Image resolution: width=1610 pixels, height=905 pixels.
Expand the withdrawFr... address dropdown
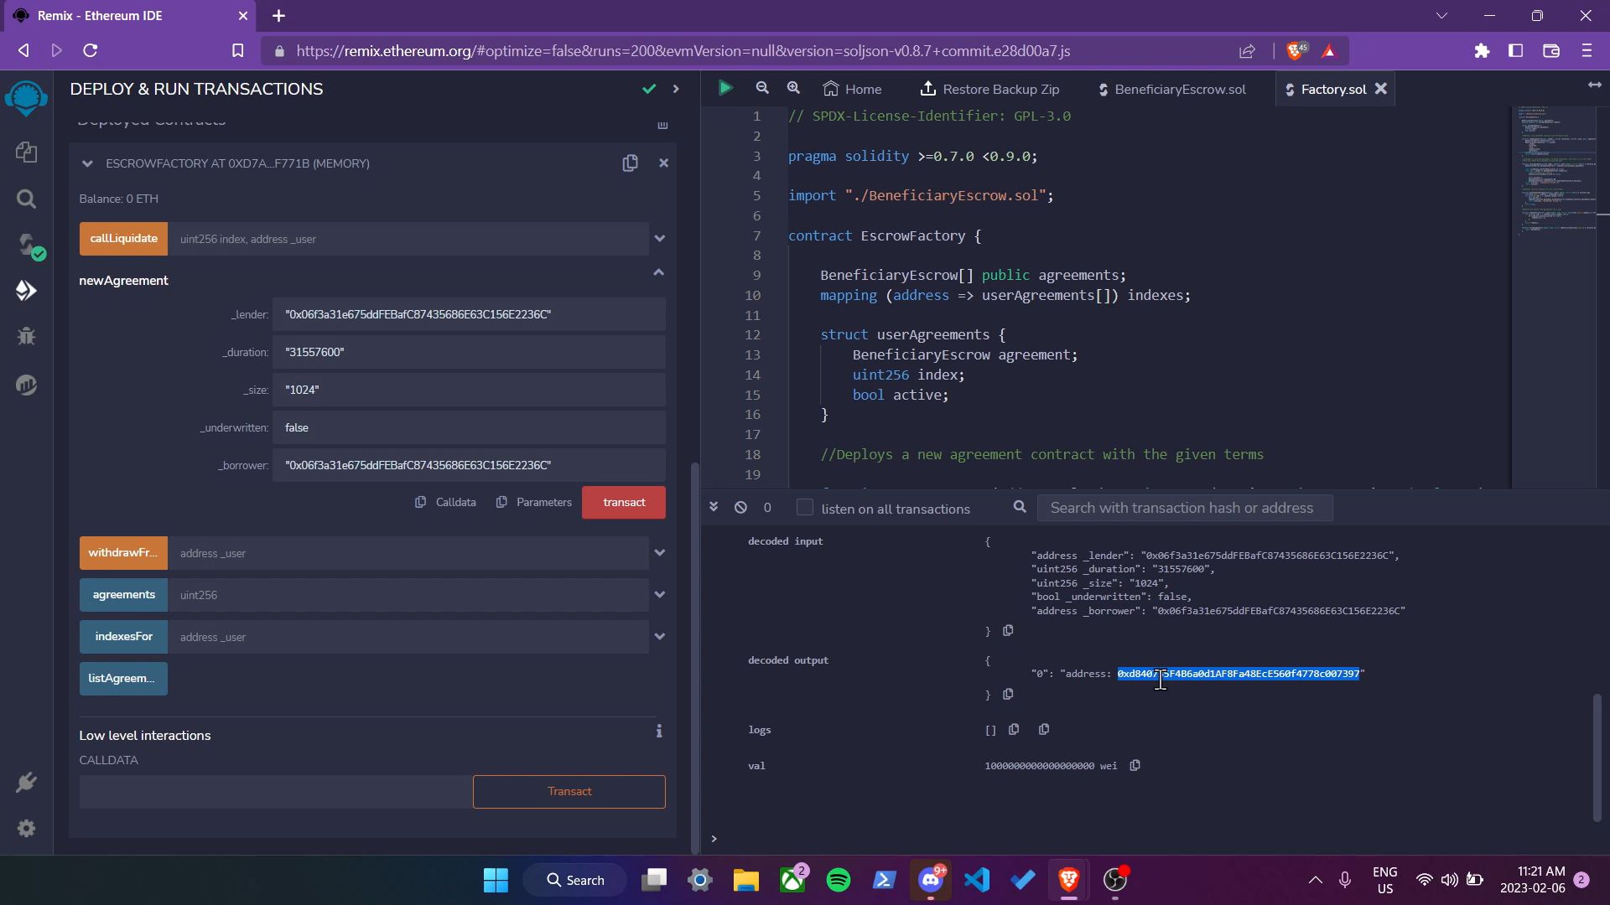660,552
